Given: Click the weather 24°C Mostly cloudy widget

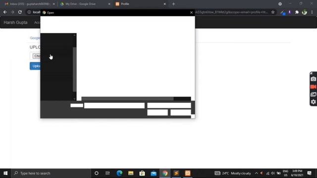Looking at the screenshot, I should pos(232,173).
